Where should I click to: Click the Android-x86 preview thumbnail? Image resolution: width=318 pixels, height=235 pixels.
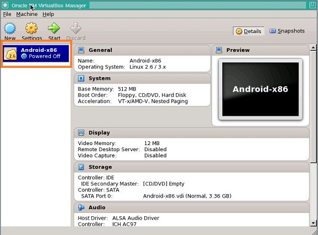point(260,89)
